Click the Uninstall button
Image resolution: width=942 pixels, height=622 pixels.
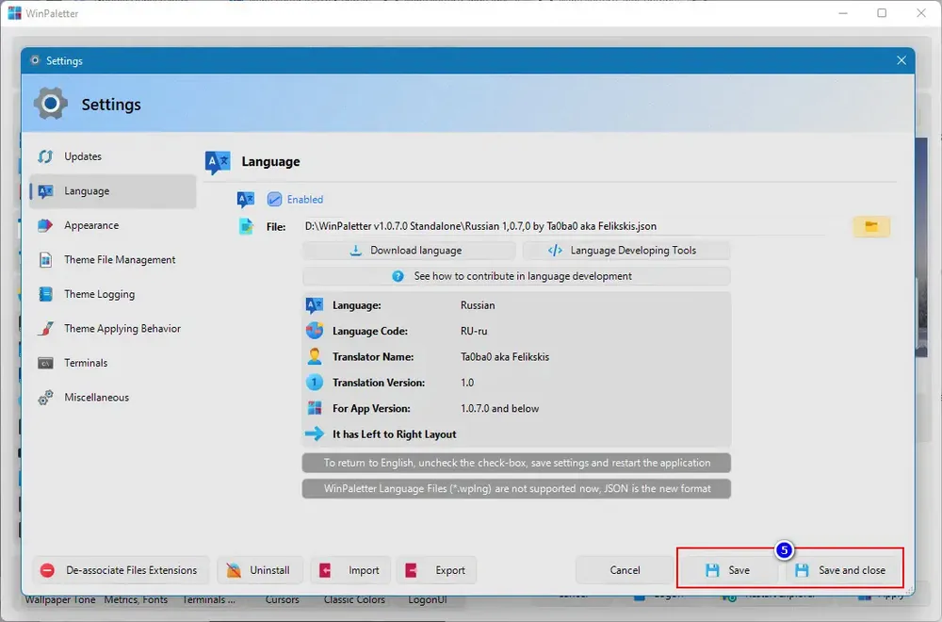tap(259, 570)
